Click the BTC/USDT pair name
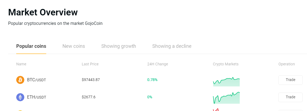The height and width of the screenshot is (111, 307). click(x=36, y=80)
